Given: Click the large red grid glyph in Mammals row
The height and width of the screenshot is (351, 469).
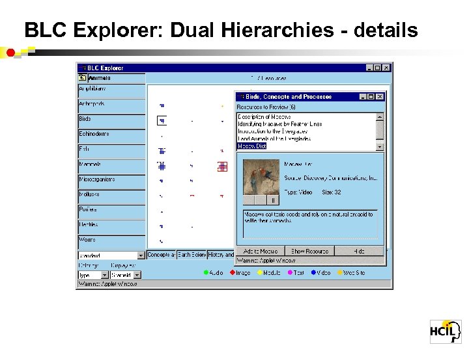Looking at the screenshot, I should (x=222, y=166).
